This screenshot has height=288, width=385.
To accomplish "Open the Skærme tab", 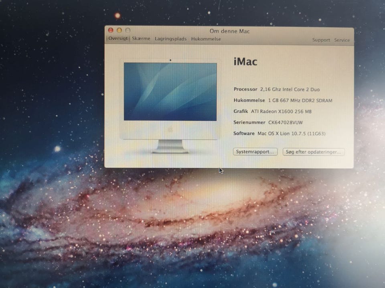I will tap(141, 39).
